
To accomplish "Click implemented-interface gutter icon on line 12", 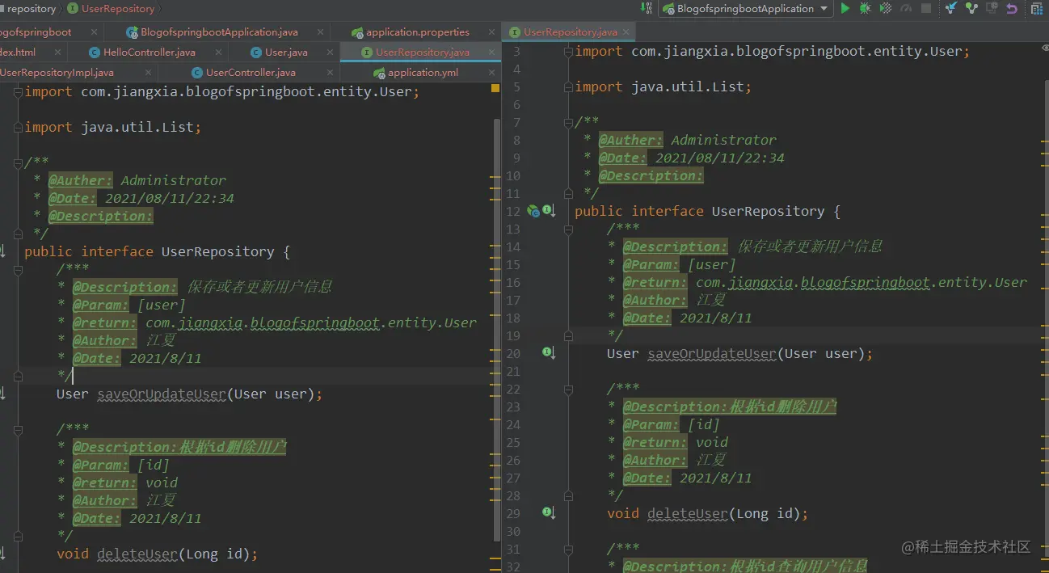I will point(549,211).
